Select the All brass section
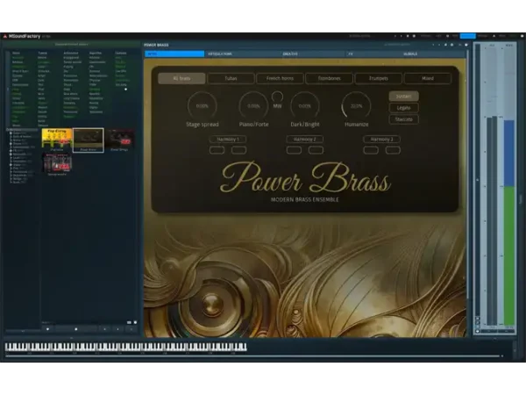This screenshot has width=526, height=395. tap(181, 78)
